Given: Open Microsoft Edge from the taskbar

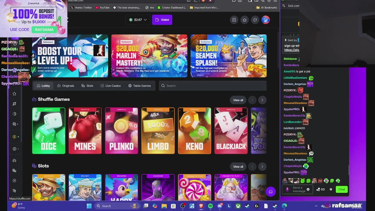Looking at the screenshot, I should (284, 206).
